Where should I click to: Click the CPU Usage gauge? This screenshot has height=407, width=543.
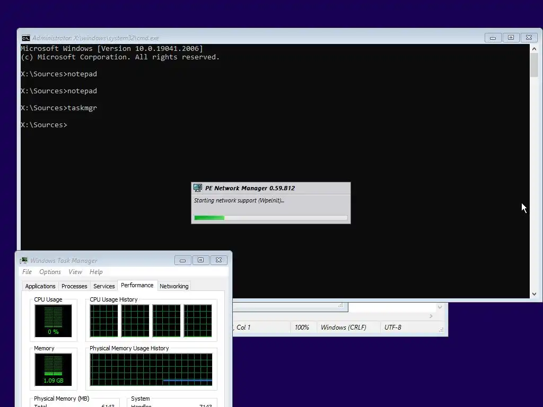(x=53, y=321)
